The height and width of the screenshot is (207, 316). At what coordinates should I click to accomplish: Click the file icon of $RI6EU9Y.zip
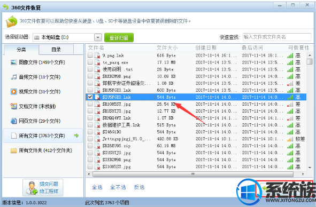[x=97, y=146]
